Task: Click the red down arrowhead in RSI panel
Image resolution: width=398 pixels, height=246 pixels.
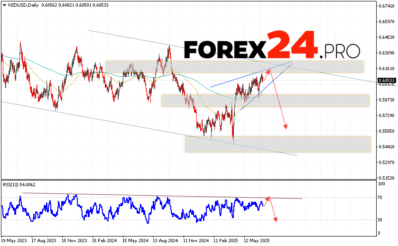Action: pyautogui.click(x=275, y=219)
